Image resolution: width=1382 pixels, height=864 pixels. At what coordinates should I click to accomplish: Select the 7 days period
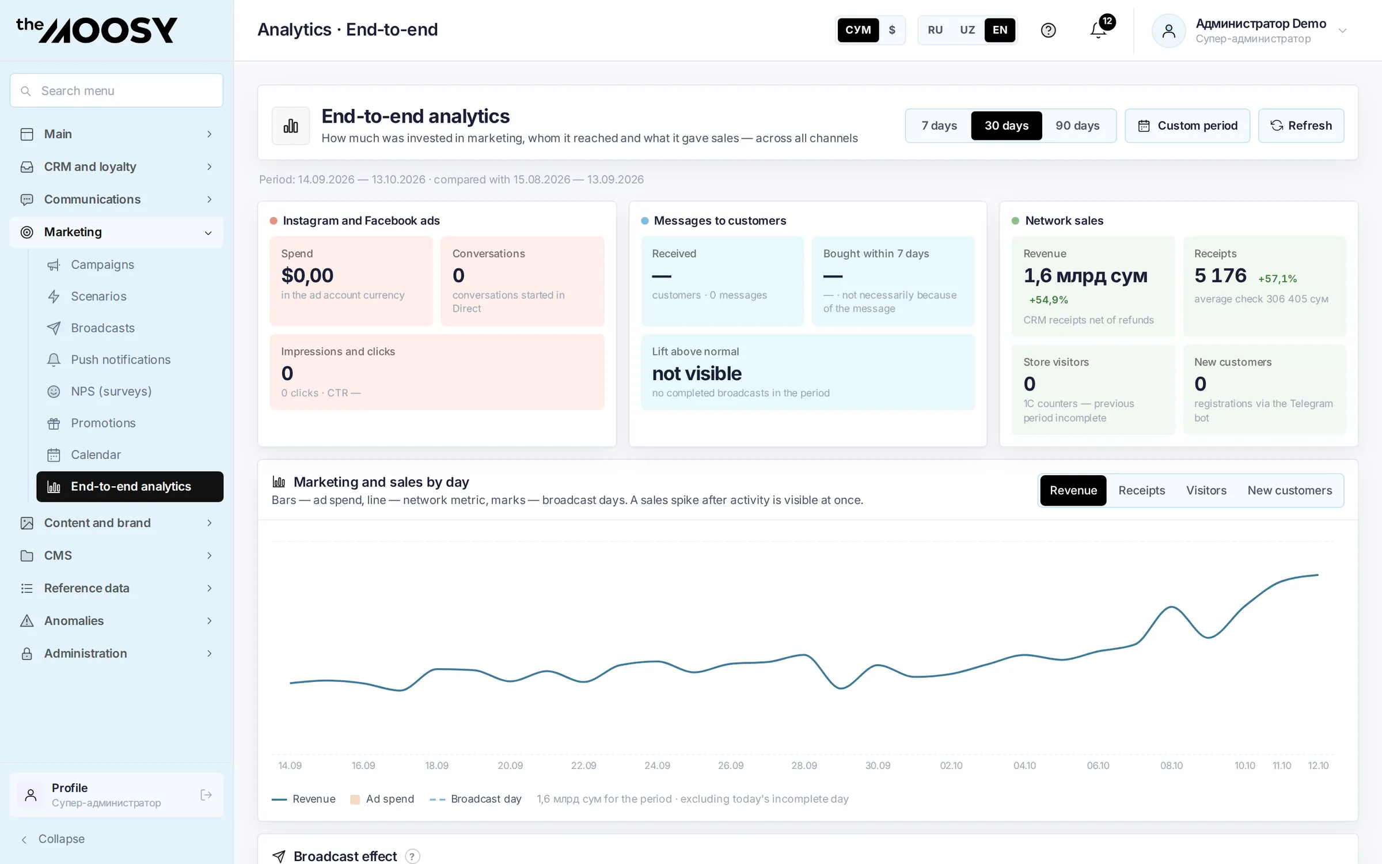pos(939,126)
